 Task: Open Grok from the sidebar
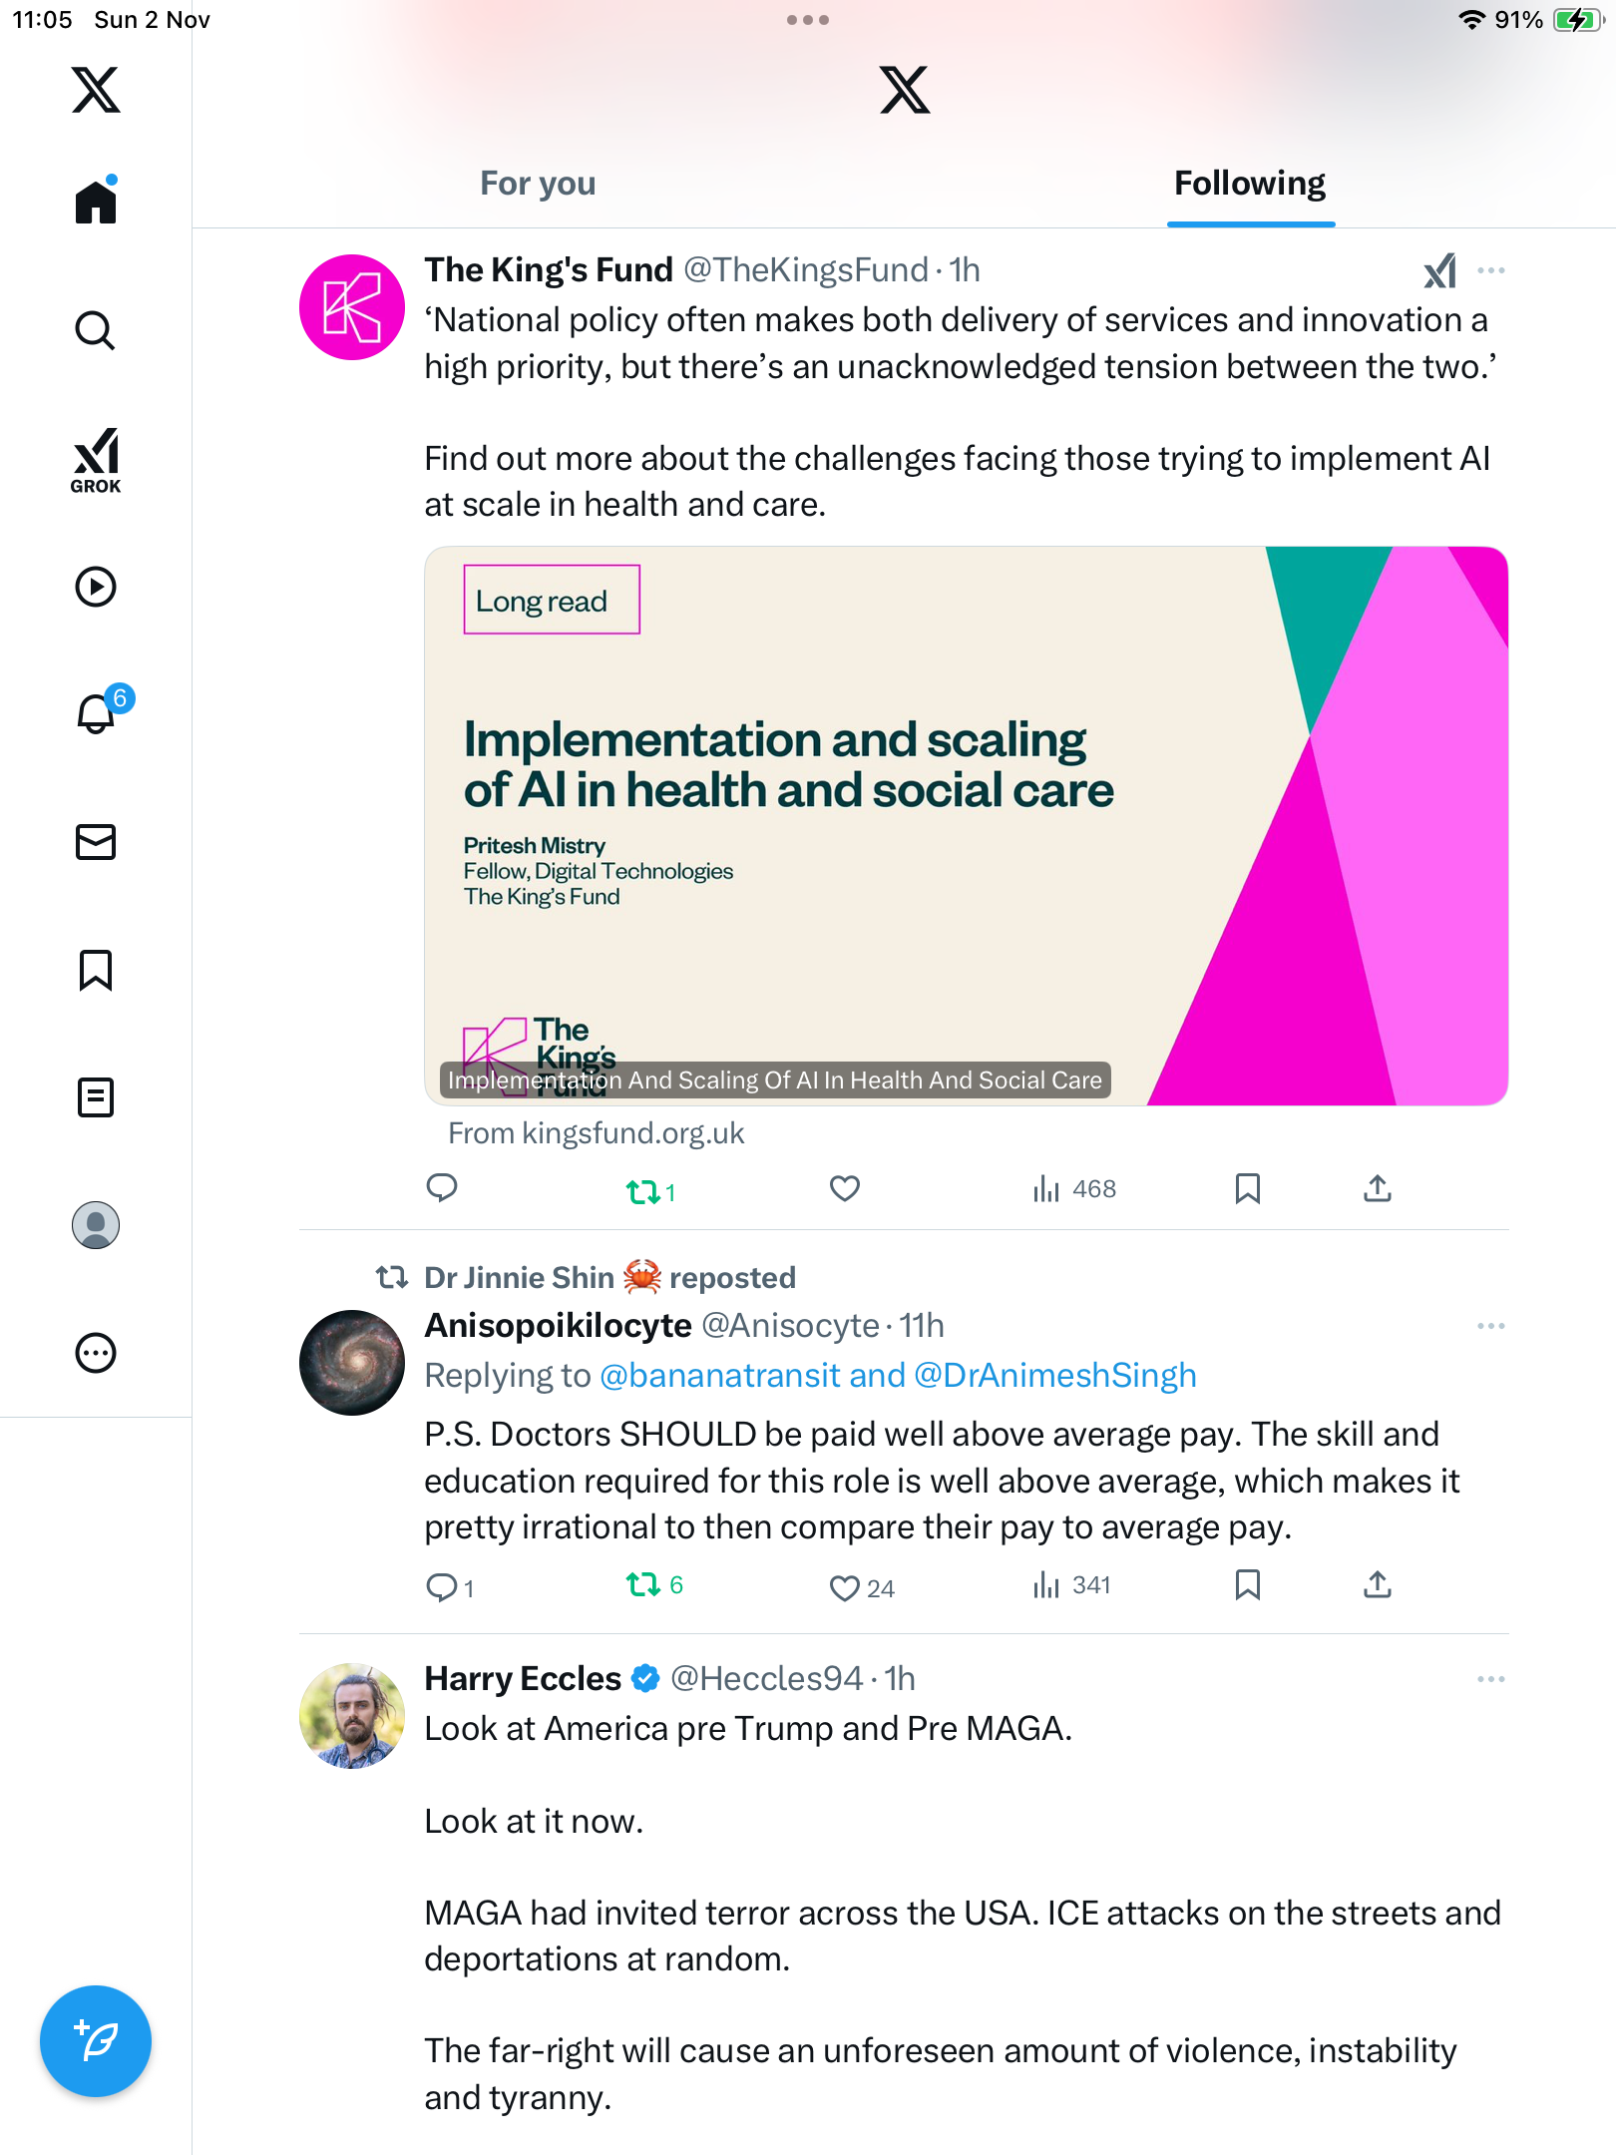(x=96, y=459)
